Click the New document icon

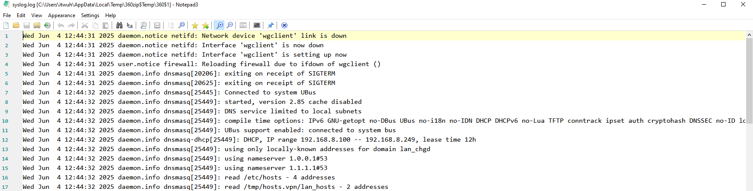[x=6, y=25]
